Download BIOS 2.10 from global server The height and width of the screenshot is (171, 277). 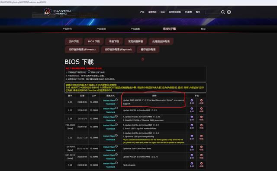coord(192,110)
